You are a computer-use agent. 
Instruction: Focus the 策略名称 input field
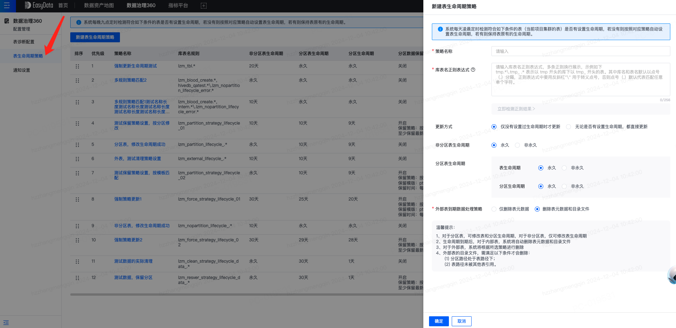click(581, 51)
